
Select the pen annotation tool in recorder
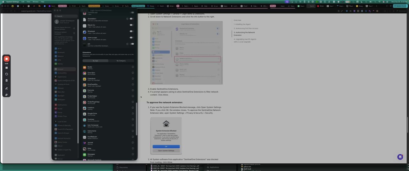(6, 88)
